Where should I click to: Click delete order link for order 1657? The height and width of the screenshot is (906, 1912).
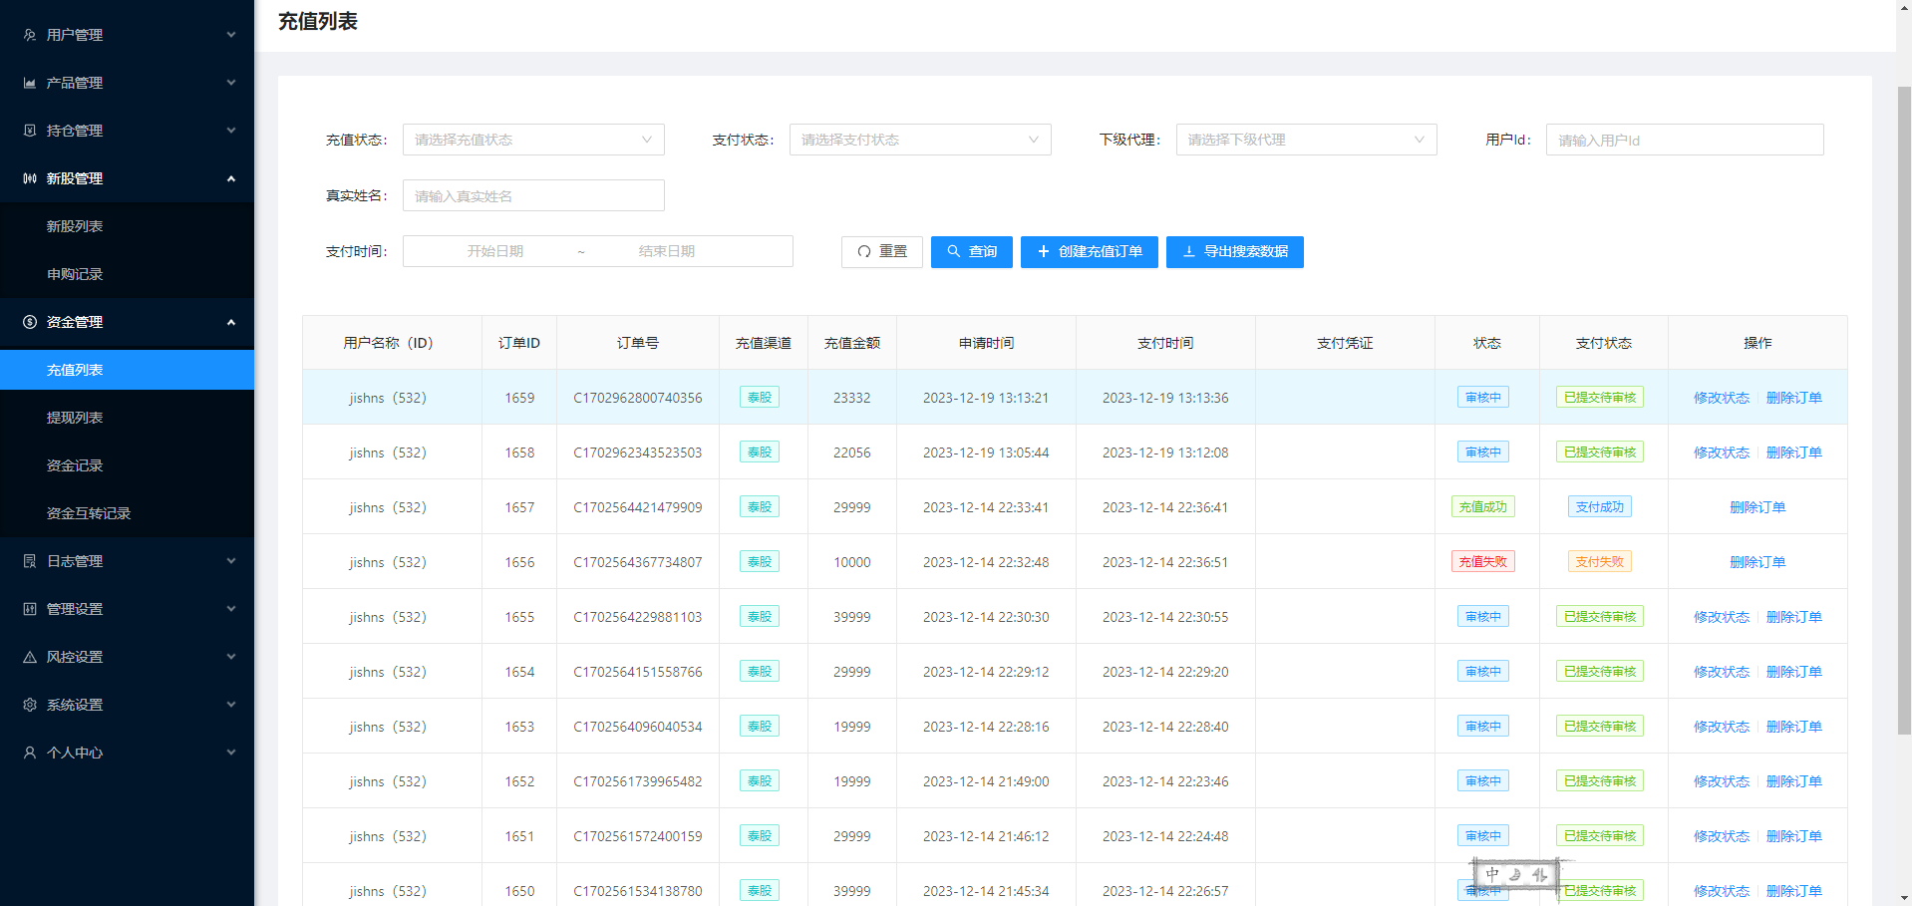point(1756,507)
